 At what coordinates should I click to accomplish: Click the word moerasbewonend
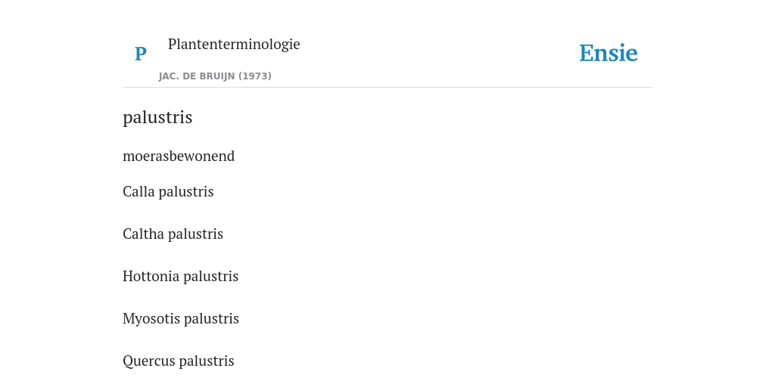tap(179, 156)
